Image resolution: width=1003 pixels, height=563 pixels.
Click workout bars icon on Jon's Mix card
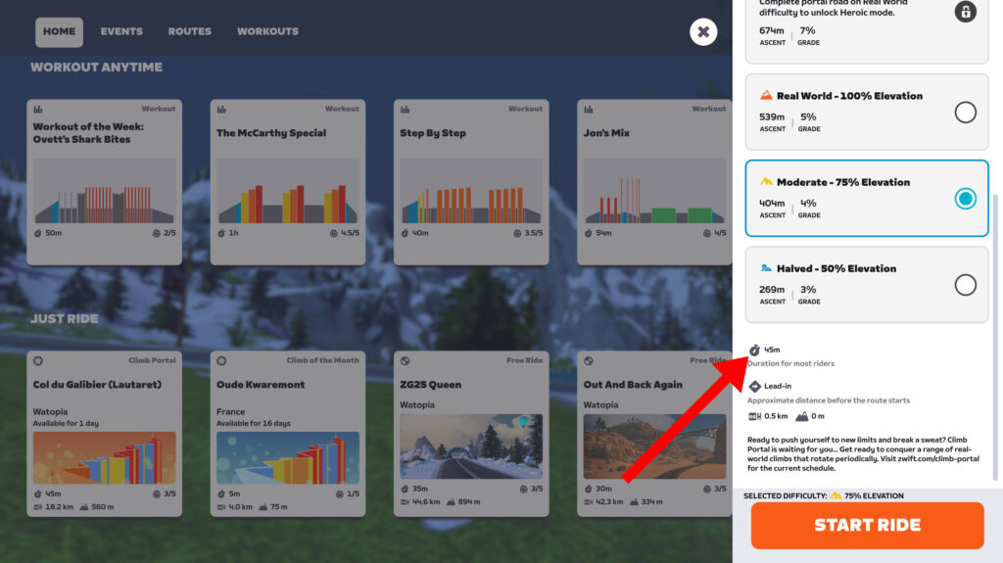pyautogui.click(x=589, y=110)
